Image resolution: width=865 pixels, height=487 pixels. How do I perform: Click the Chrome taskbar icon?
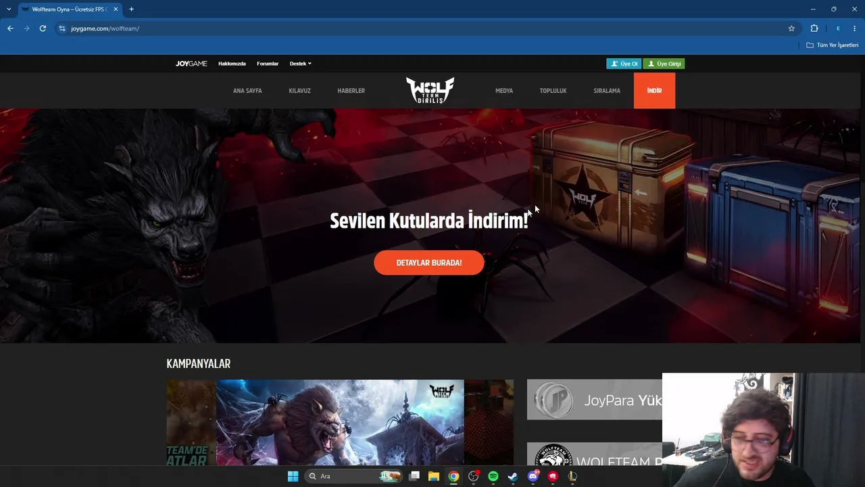453,476
